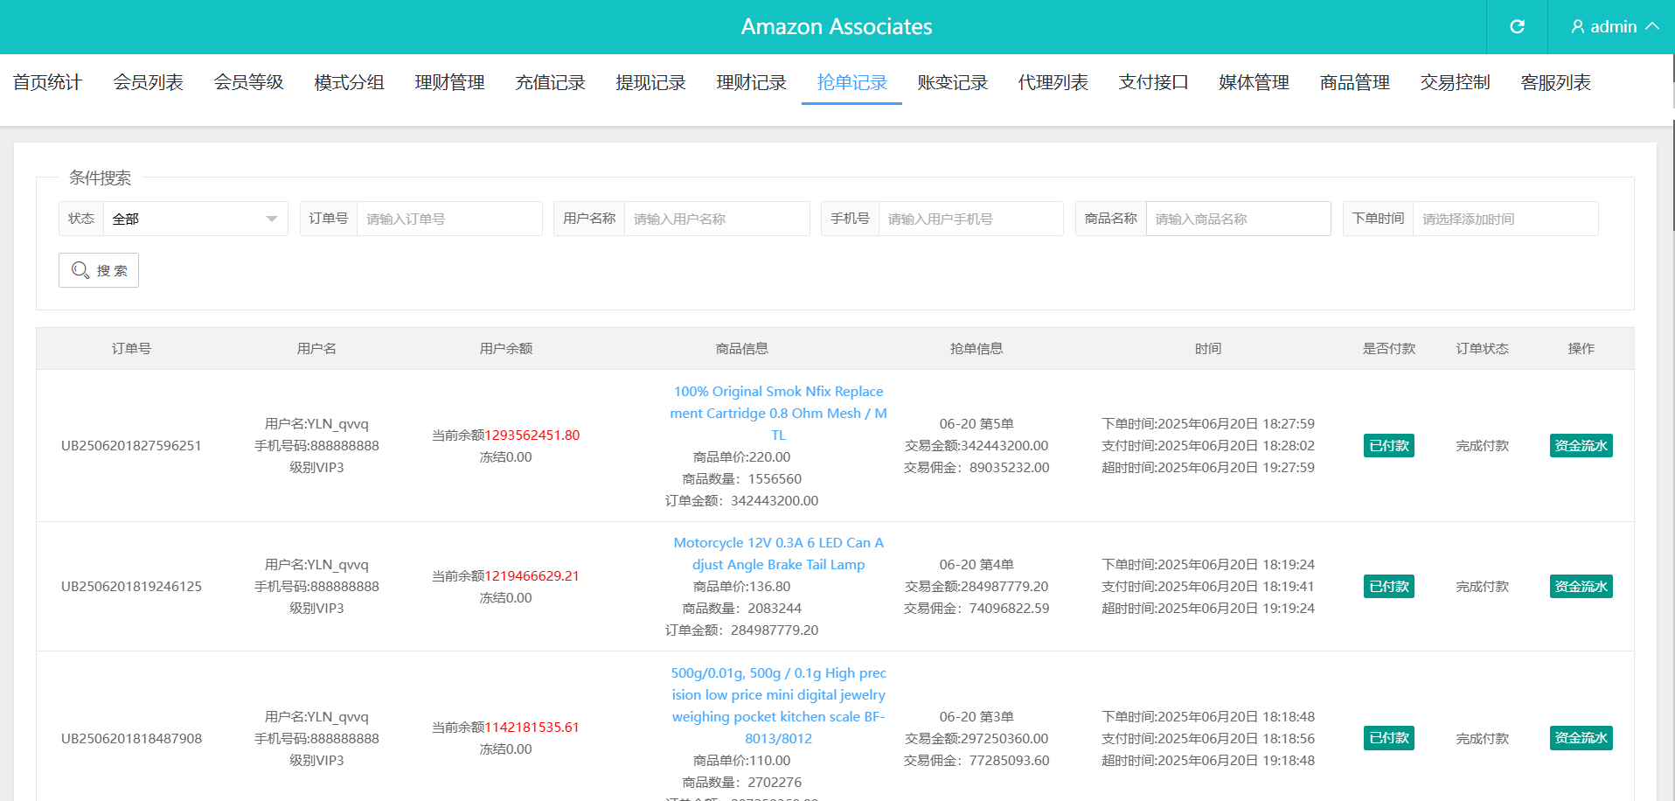
Task: Click the 抢单信息 column header
Action: [977, 348]
